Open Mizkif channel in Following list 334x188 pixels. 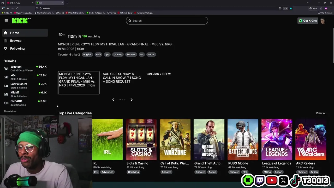coord(25,94)
